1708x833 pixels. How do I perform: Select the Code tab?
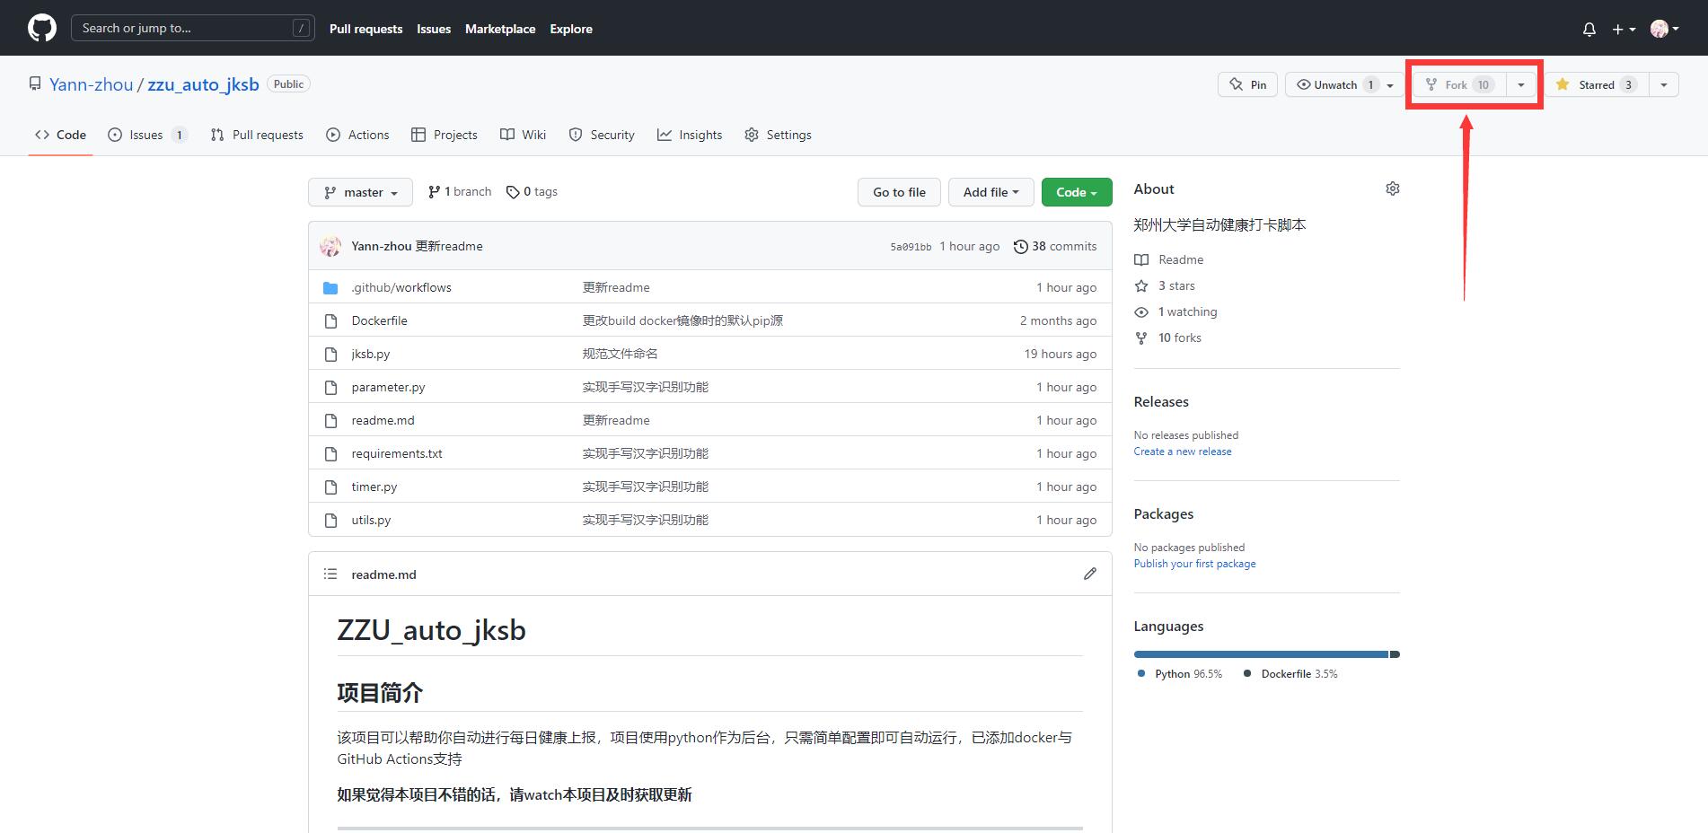pyautogui.click(x=60, y=135)
